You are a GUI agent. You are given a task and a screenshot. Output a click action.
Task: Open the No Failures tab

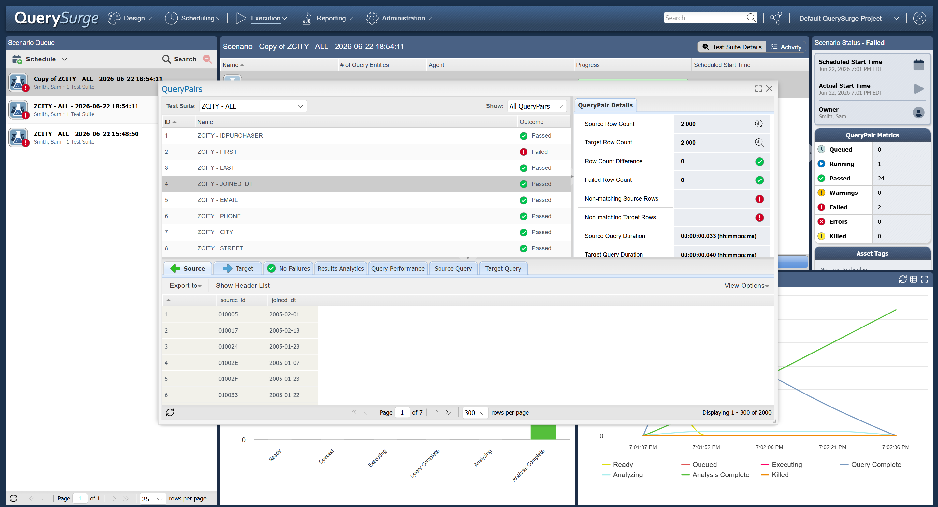tap(288, 268)
